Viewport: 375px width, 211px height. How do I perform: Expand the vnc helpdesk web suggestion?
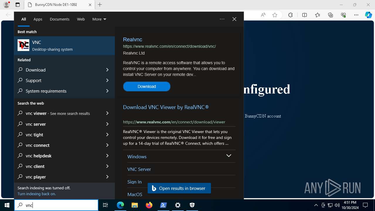click(107, 156)
